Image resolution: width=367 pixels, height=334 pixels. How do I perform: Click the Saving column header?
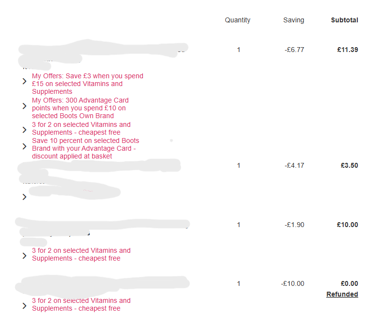294,20
